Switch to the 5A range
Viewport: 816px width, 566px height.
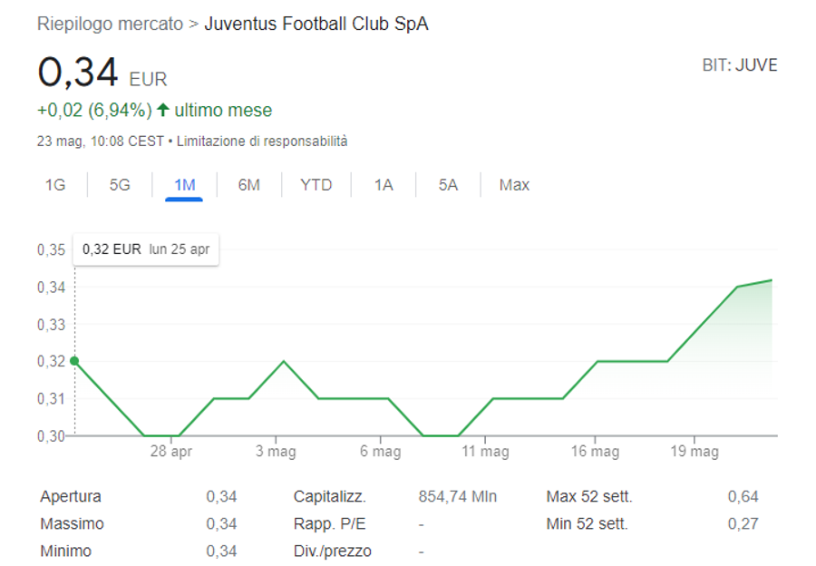pos(448,185)
